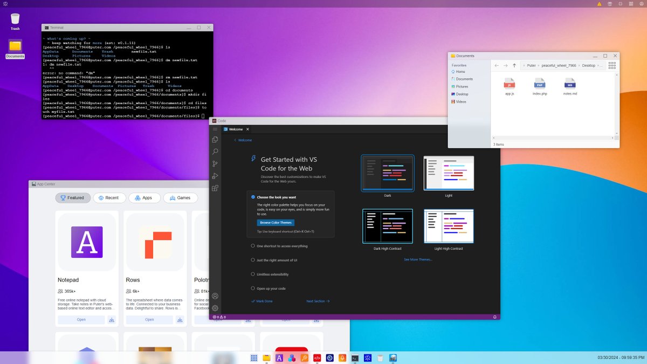
Task: Open the Notepad app from App Center
Action: (81, 320)
